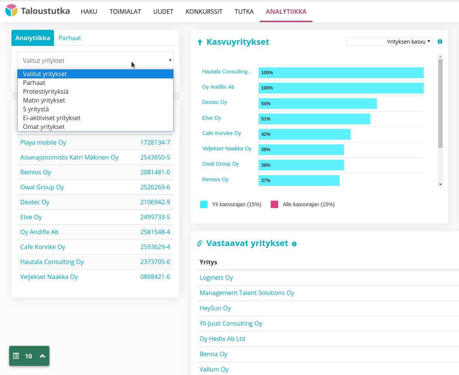
Task: Click the Veljekset Naakka Oy chart label
Action: click(x=227, y=148)
